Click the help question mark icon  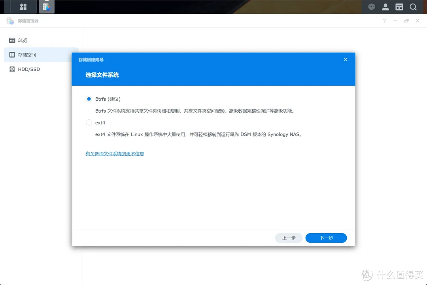384,21
